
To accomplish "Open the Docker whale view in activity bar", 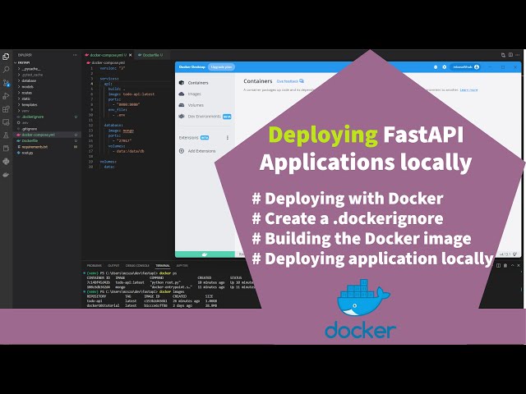I will (x=6, y=175).
